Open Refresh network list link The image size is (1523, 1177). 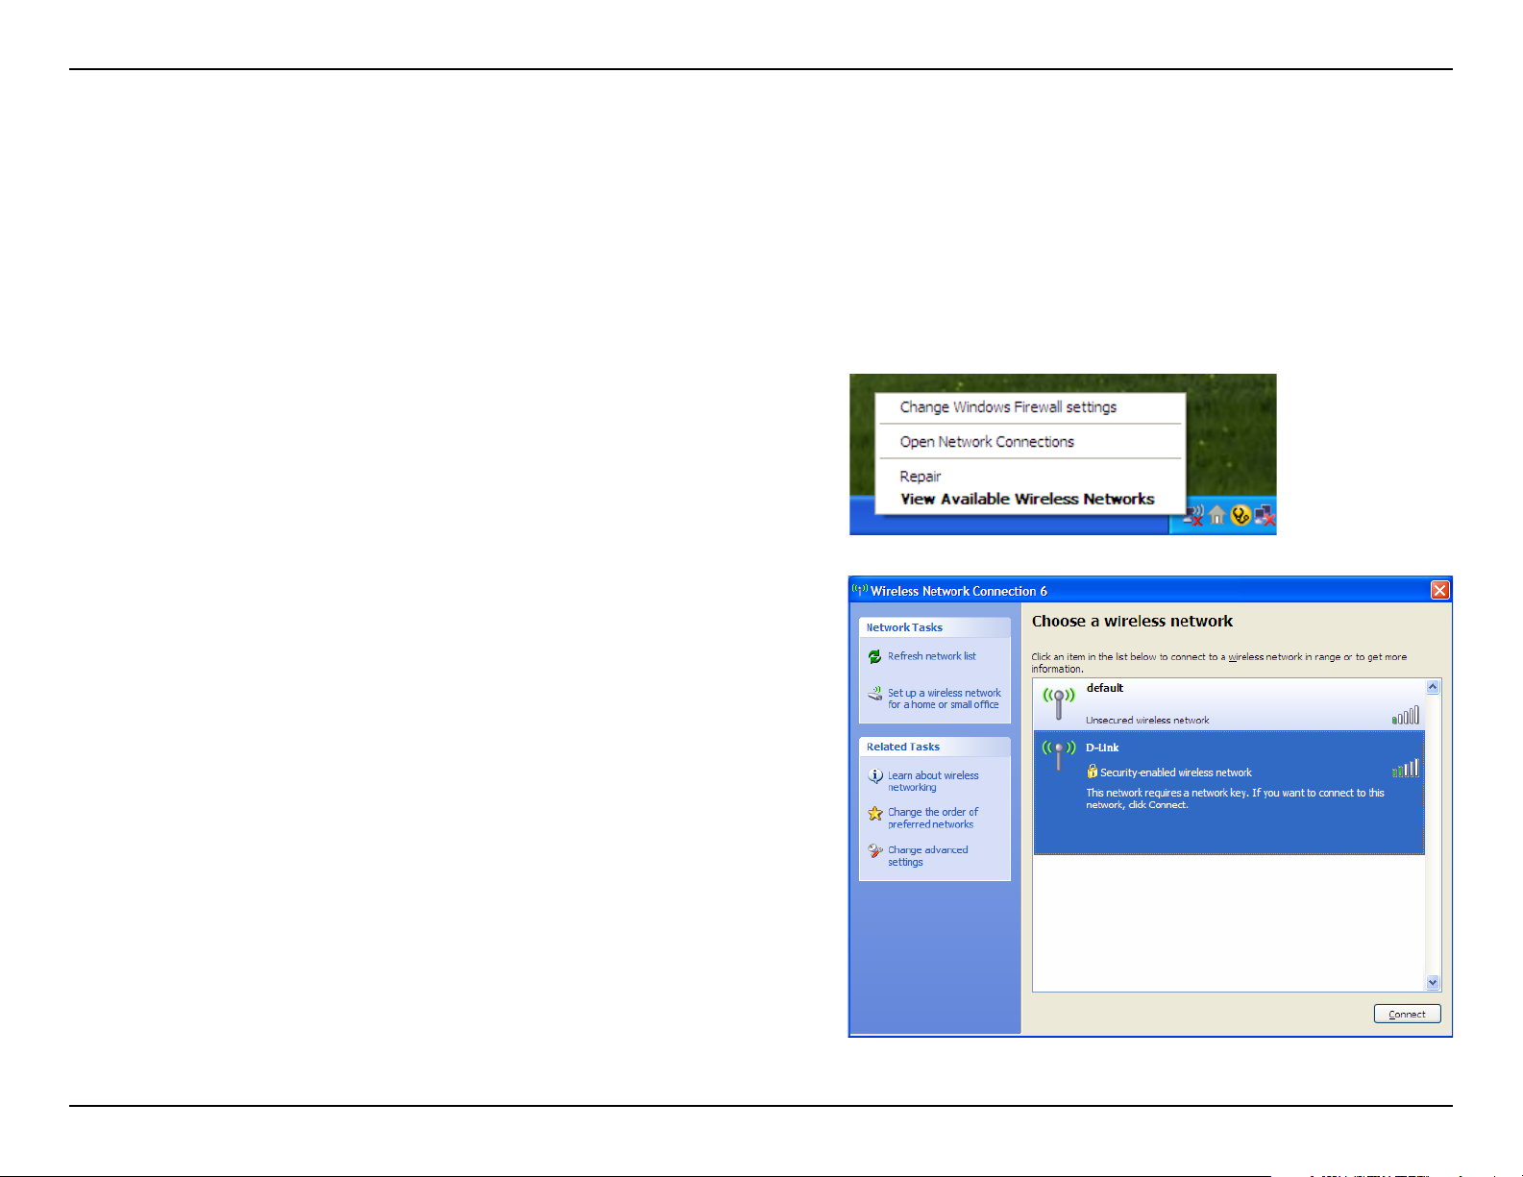(931, 656)
